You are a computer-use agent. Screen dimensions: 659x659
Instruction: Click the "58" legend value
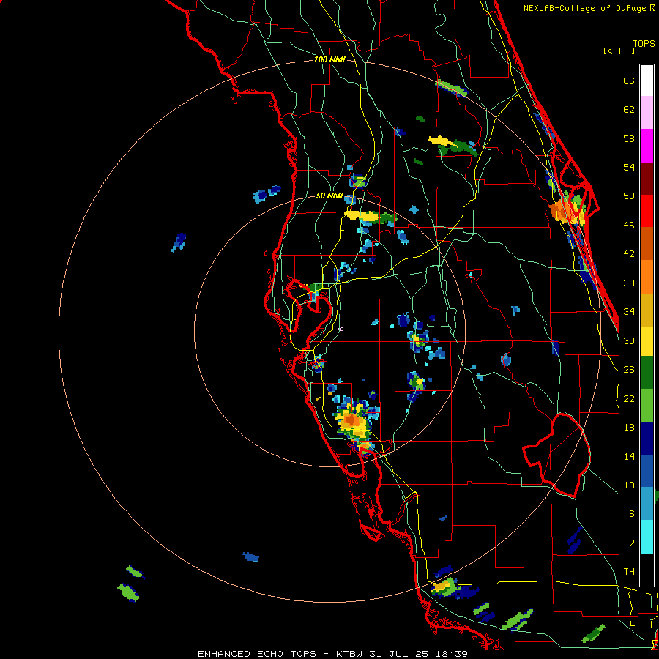pyautogui.click(x=629, y=138)
